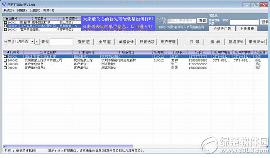Tick checkbox for S00001 in main table

tap(5, 57)
